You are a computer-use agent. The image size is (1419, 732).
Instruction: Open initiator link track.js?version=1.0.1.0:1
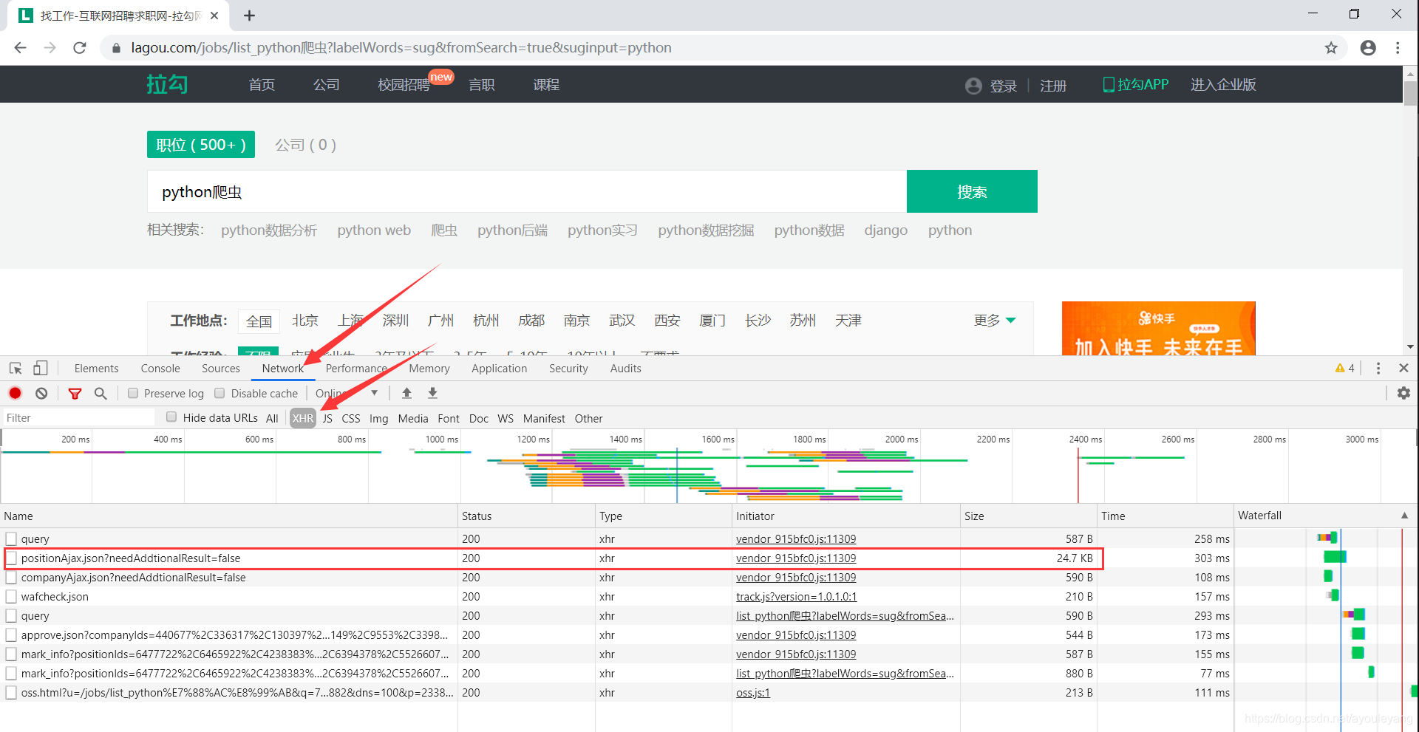(x=797, y=596)
